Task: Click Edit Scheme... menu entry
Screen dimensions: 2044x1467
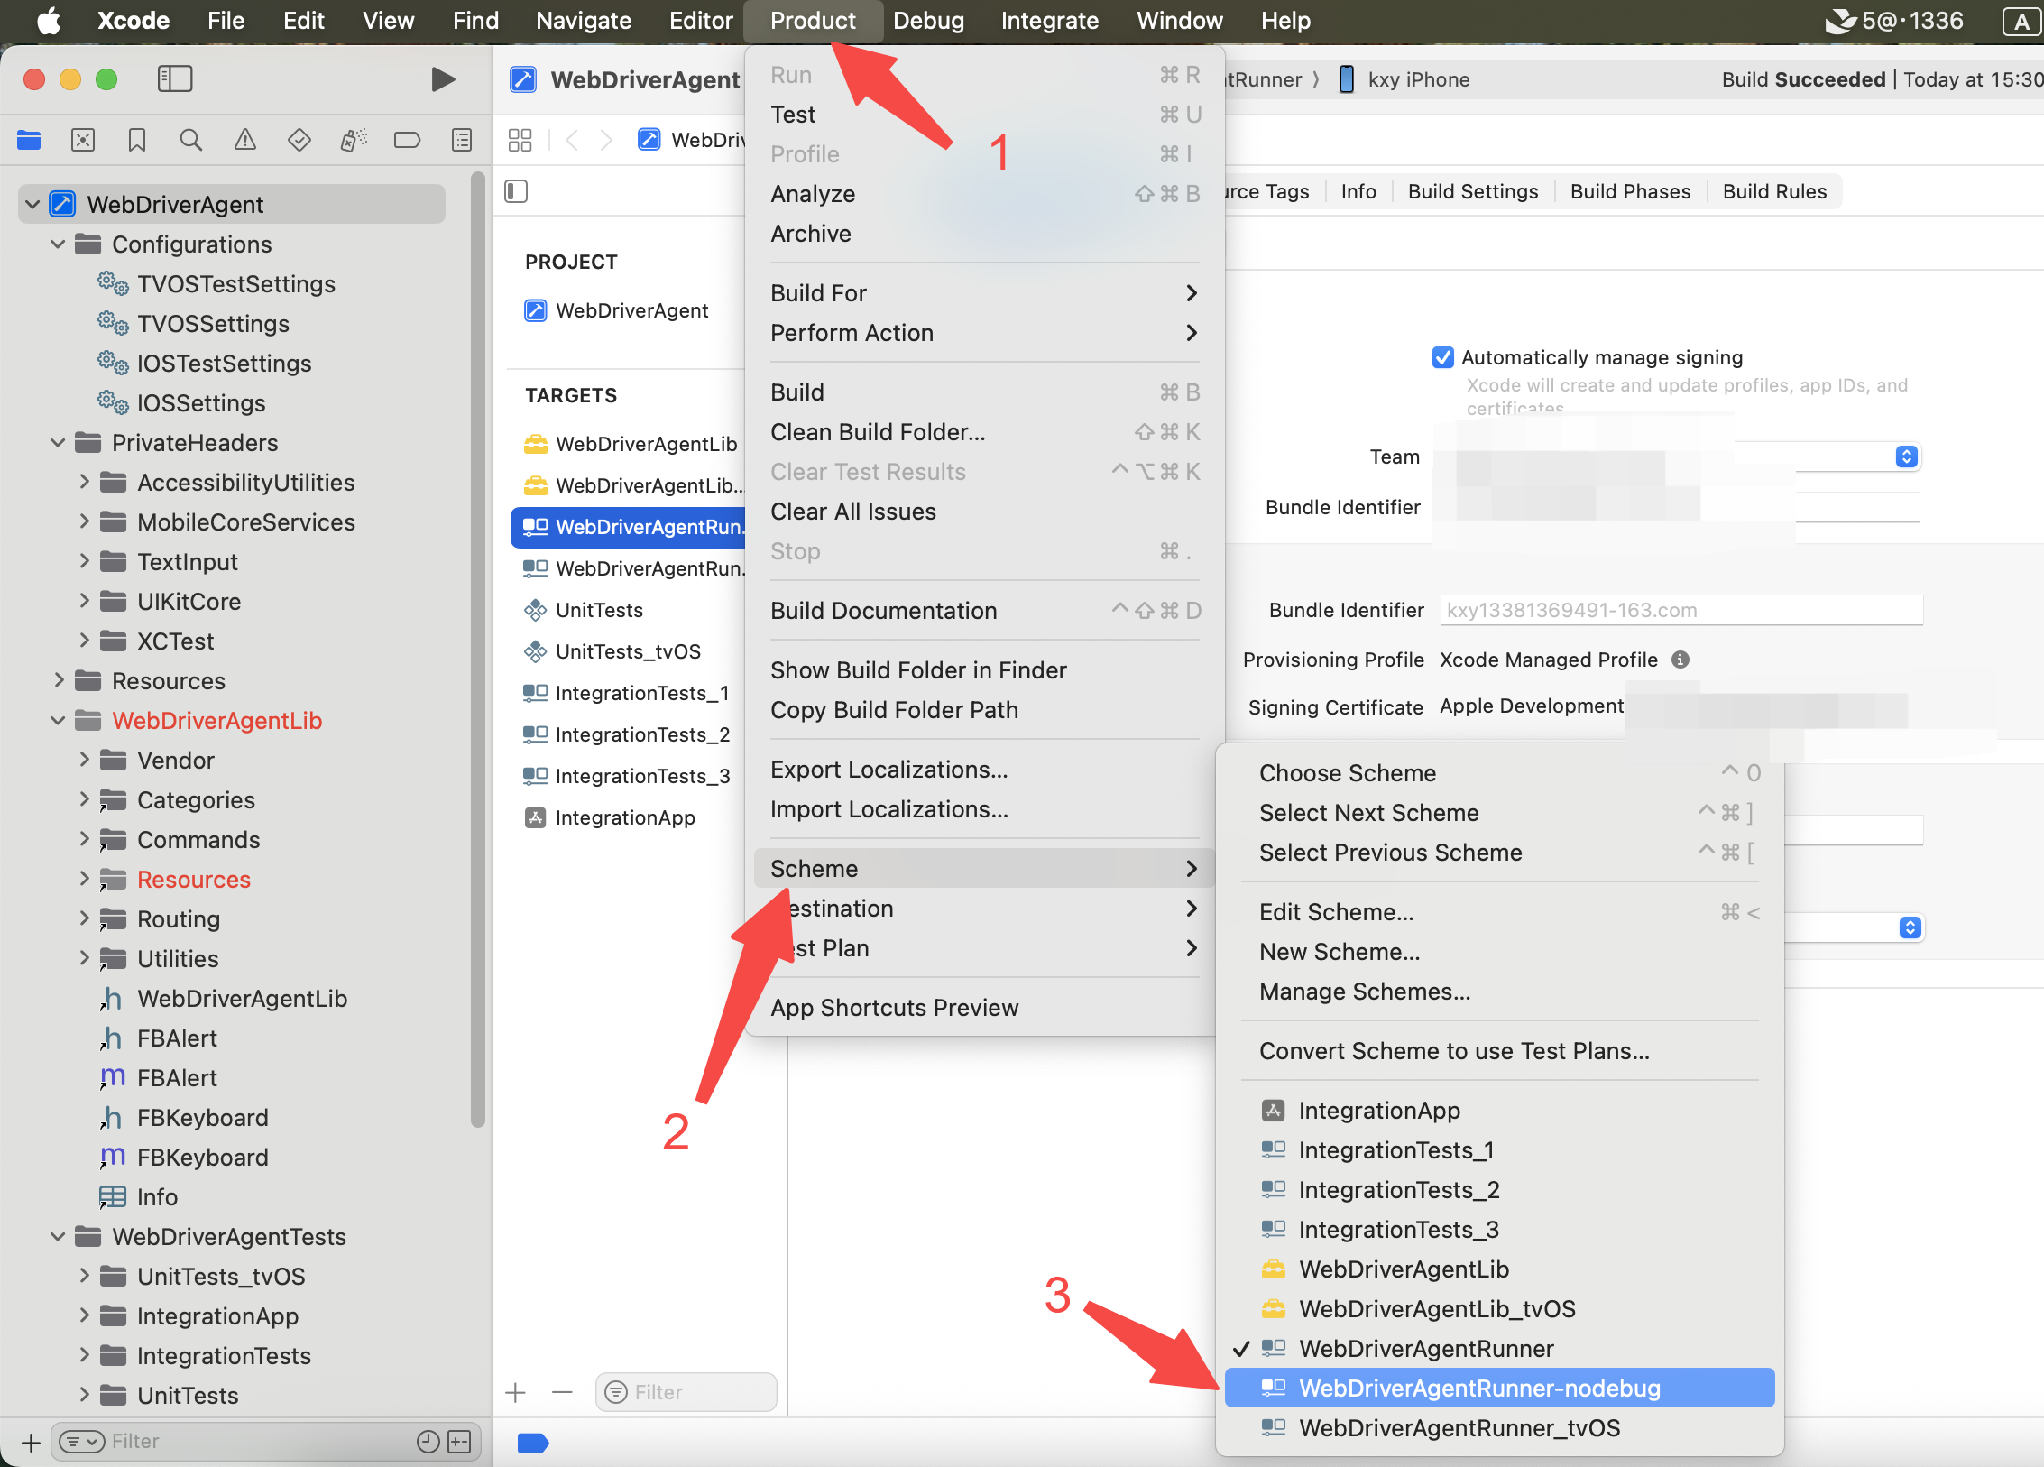Action: (1336, 912)
